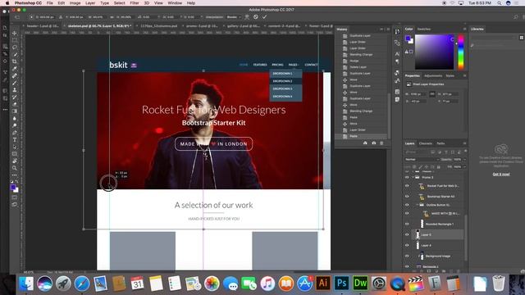Select the Delete Layer history state
The height and width of the screenshot is (295, 525).
358,67
